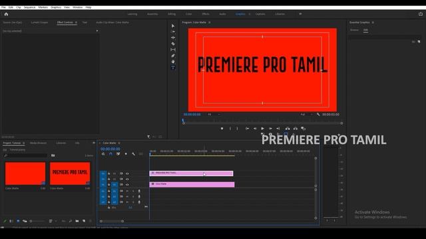Switch Project panel to List view

pos(11,221)
